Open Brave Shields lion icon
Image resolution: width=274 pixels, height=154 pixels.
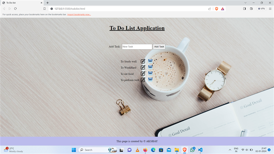pos(216,9)
